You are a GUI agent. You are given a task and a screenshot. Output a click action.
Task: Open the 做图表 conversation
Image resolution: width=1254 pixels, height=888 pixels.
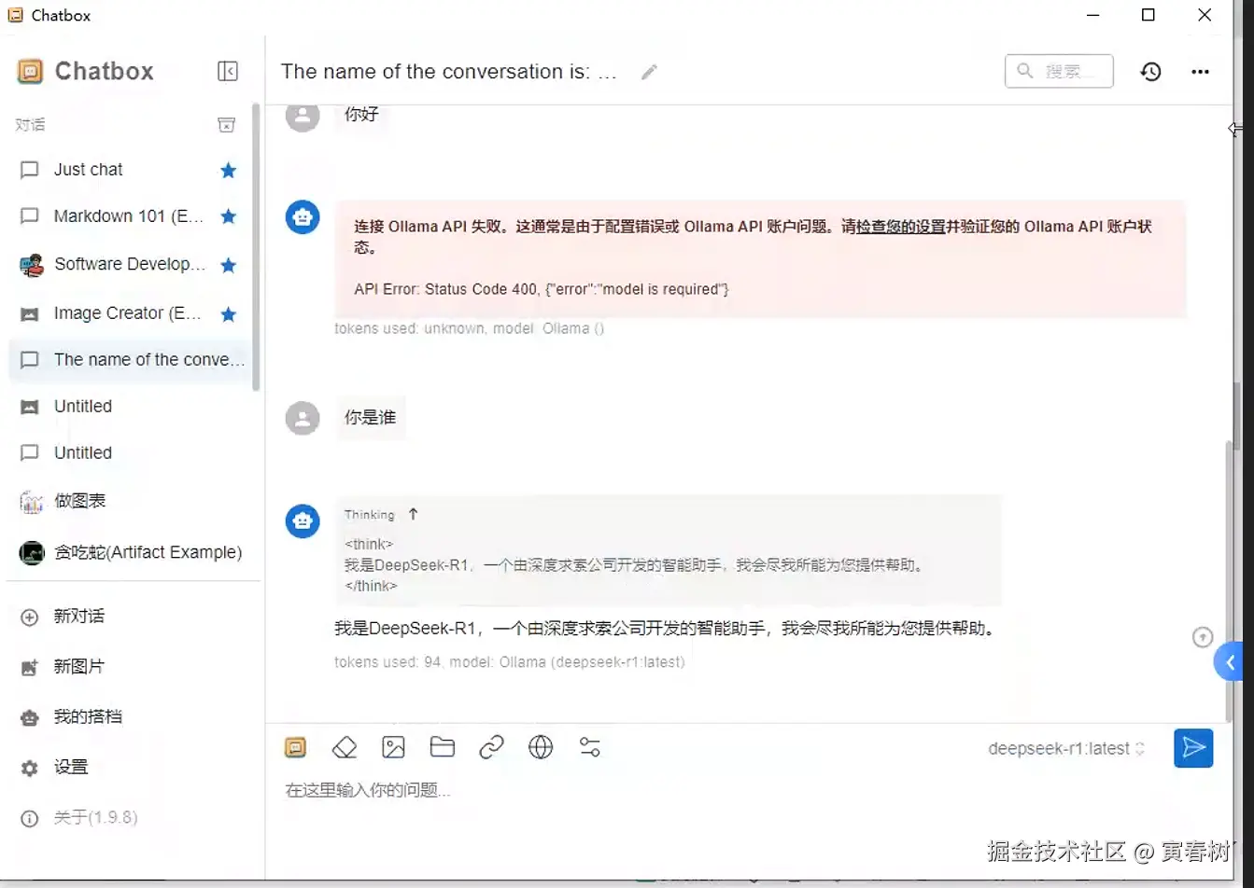pyautogui.click(x=131, y=502)
